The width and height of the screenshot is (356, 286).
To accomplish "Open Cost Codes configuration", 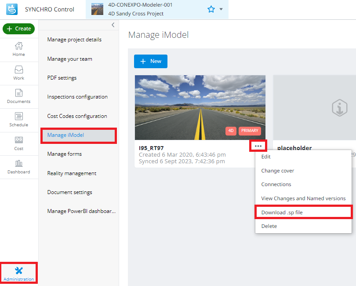I will [77, 116].
